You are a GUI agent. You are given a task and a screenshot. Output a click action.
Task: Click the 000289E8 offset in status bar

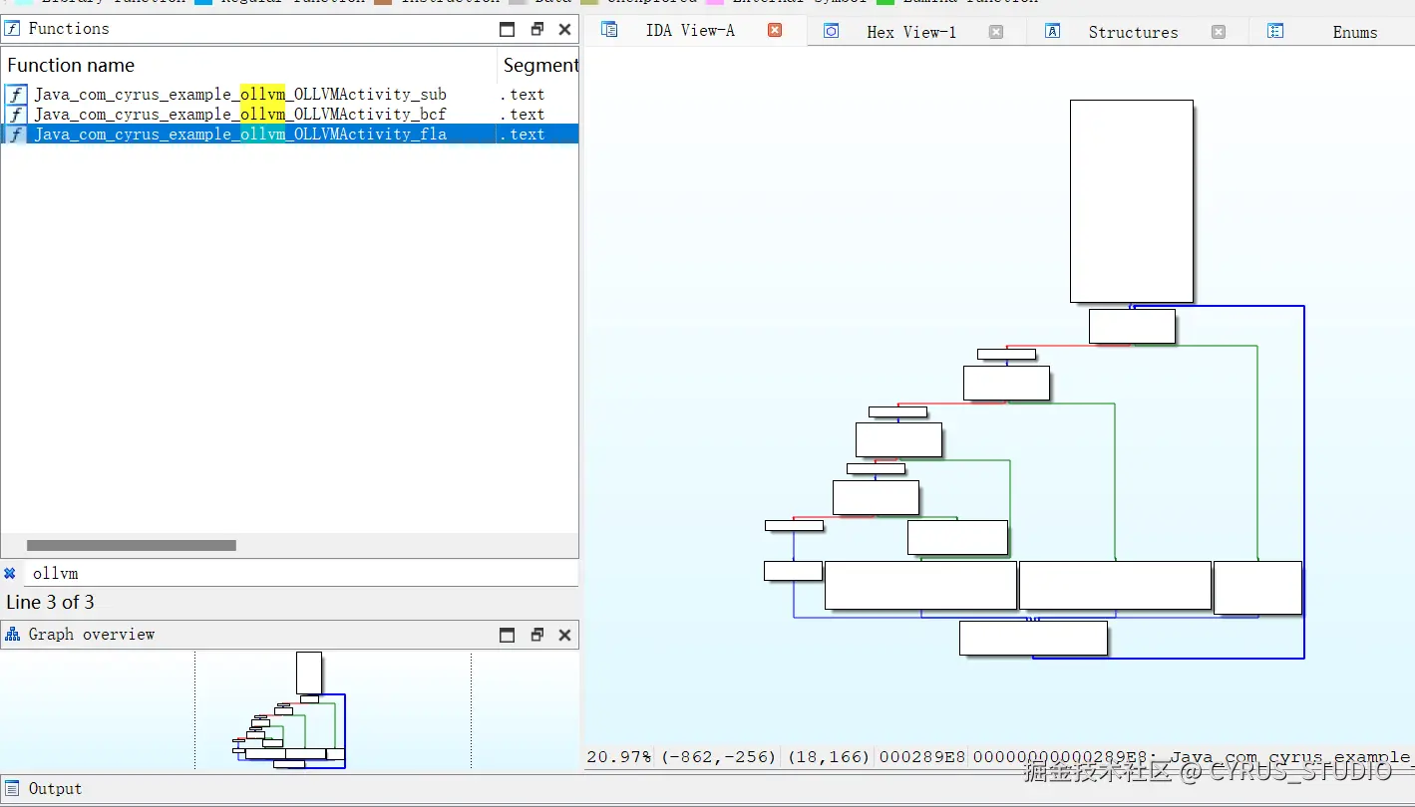pos(921,757)
